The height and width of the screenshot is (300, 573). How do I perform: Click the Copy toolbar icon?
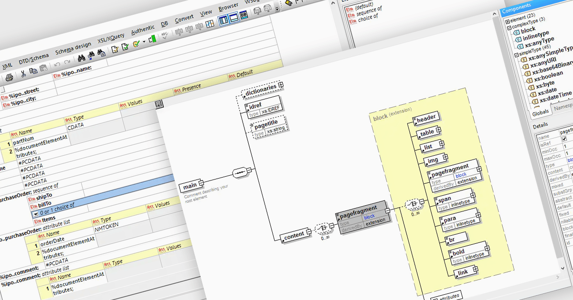click(x=33, y=71)
